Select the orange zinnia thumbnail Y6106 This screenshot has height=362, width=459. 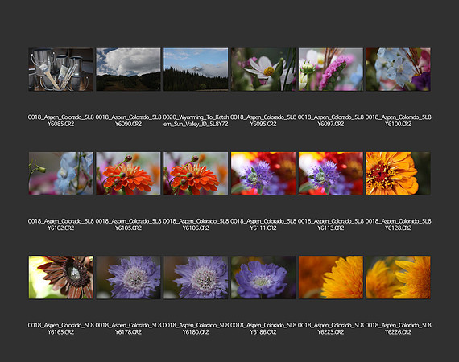(x=196, y=174)
